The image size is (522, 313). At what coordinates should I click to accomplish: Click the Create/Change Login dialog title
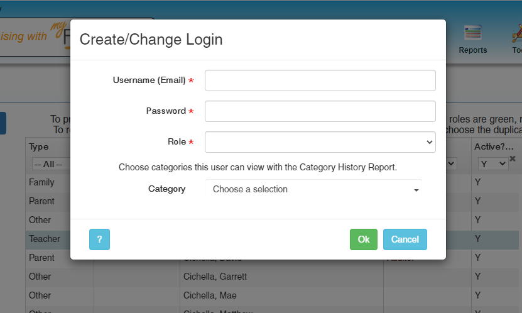pyautogui.click(x=151, y=40)
